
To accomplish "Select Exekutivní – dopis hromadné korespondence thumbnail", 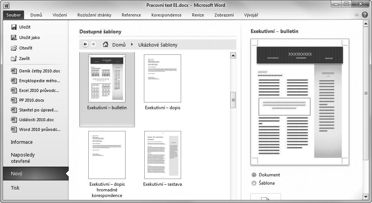I will 107,155.
